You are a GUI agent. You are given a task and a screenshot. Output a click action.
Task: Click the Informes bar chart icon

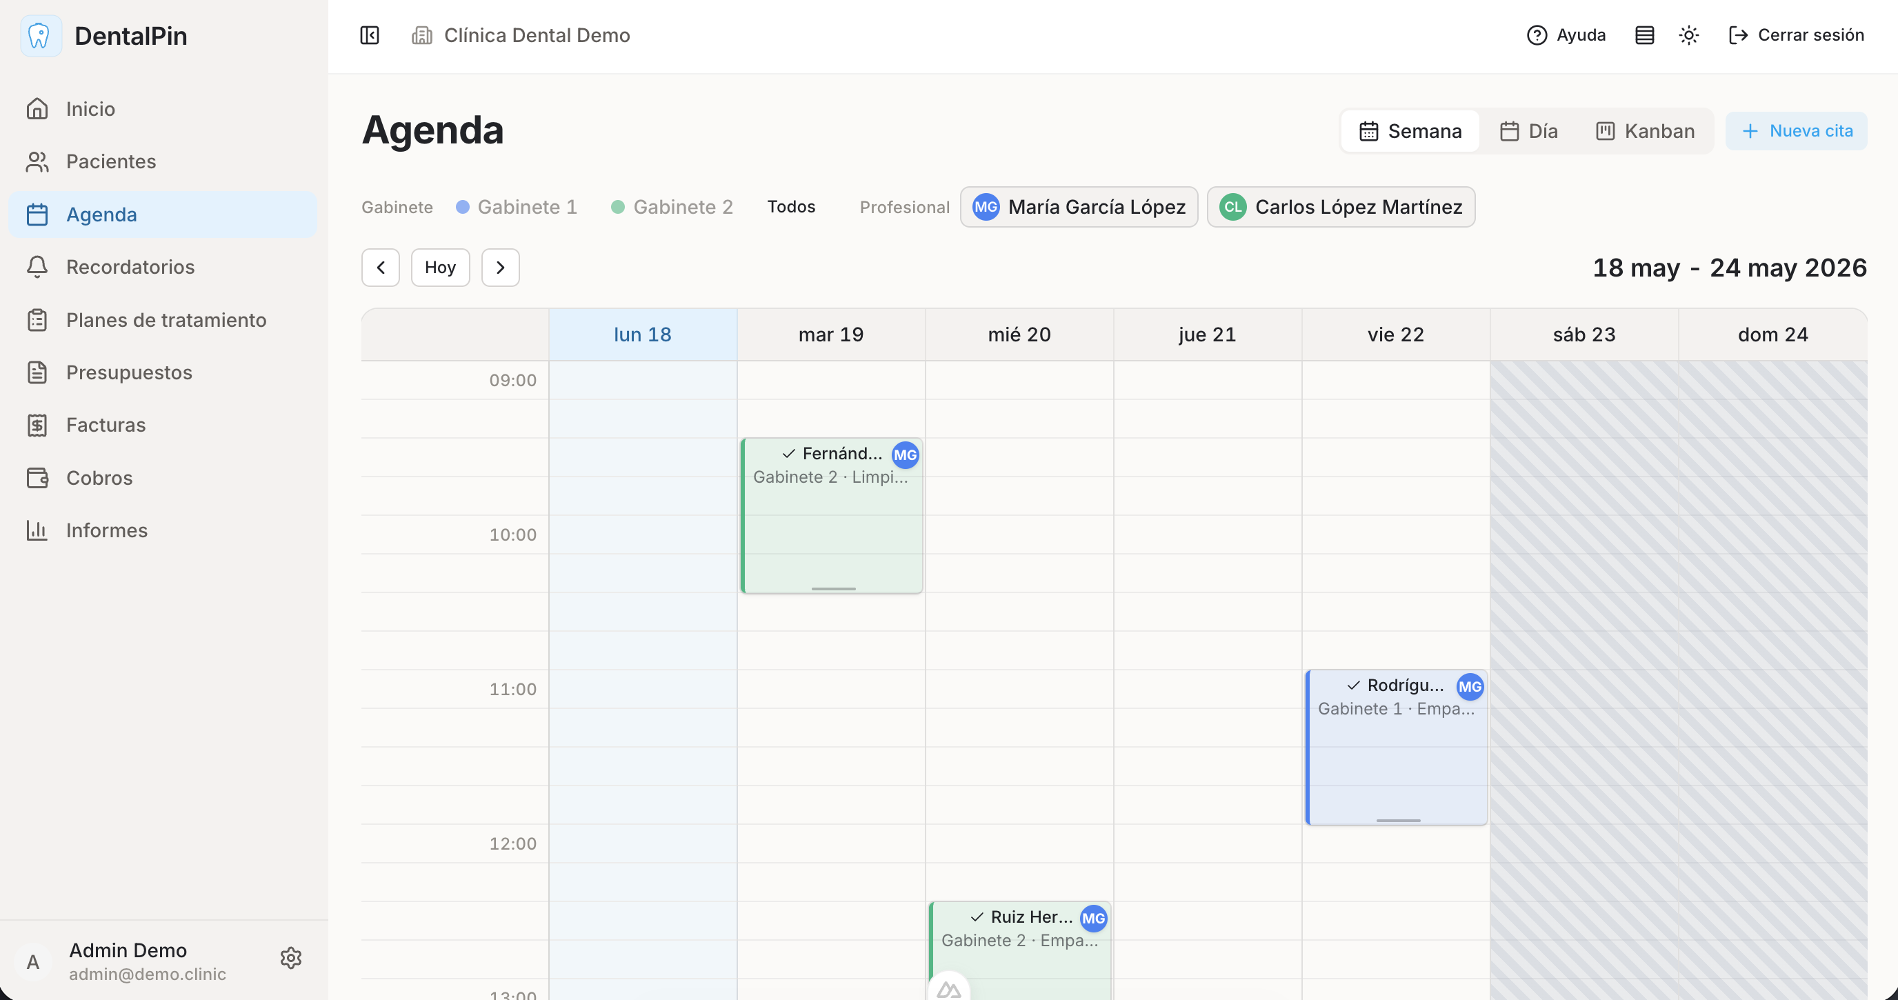[x=37, y=530]
